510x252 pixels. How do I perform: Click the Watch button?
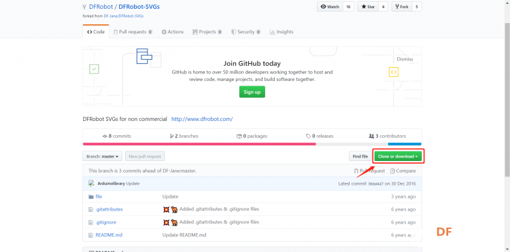(x=330, y=7)
